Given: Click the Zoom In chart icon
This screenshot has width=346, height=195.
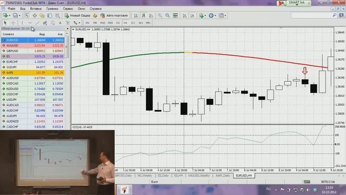Looking at the screenshot, I should (160, 16).
